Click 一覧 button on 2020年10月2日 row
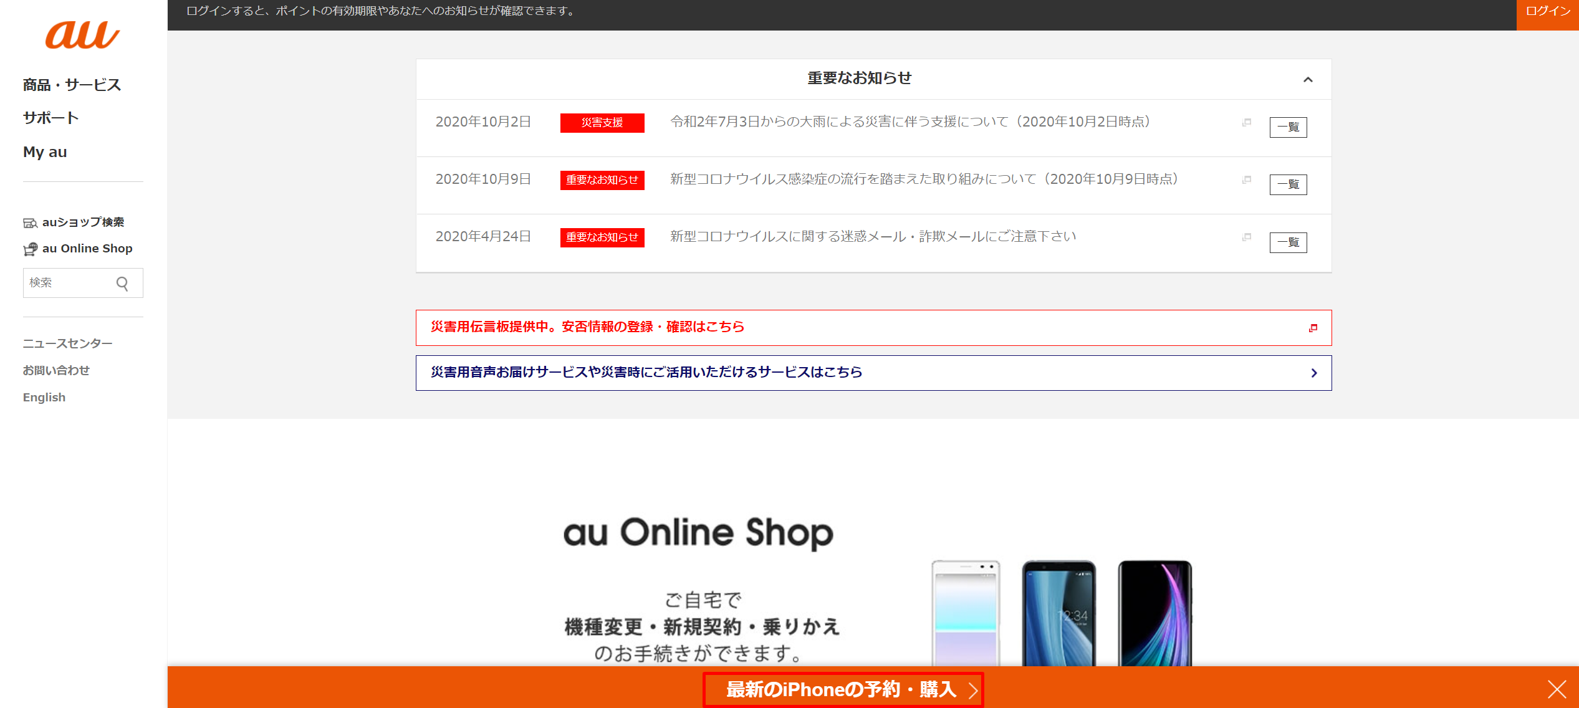 1288,127
